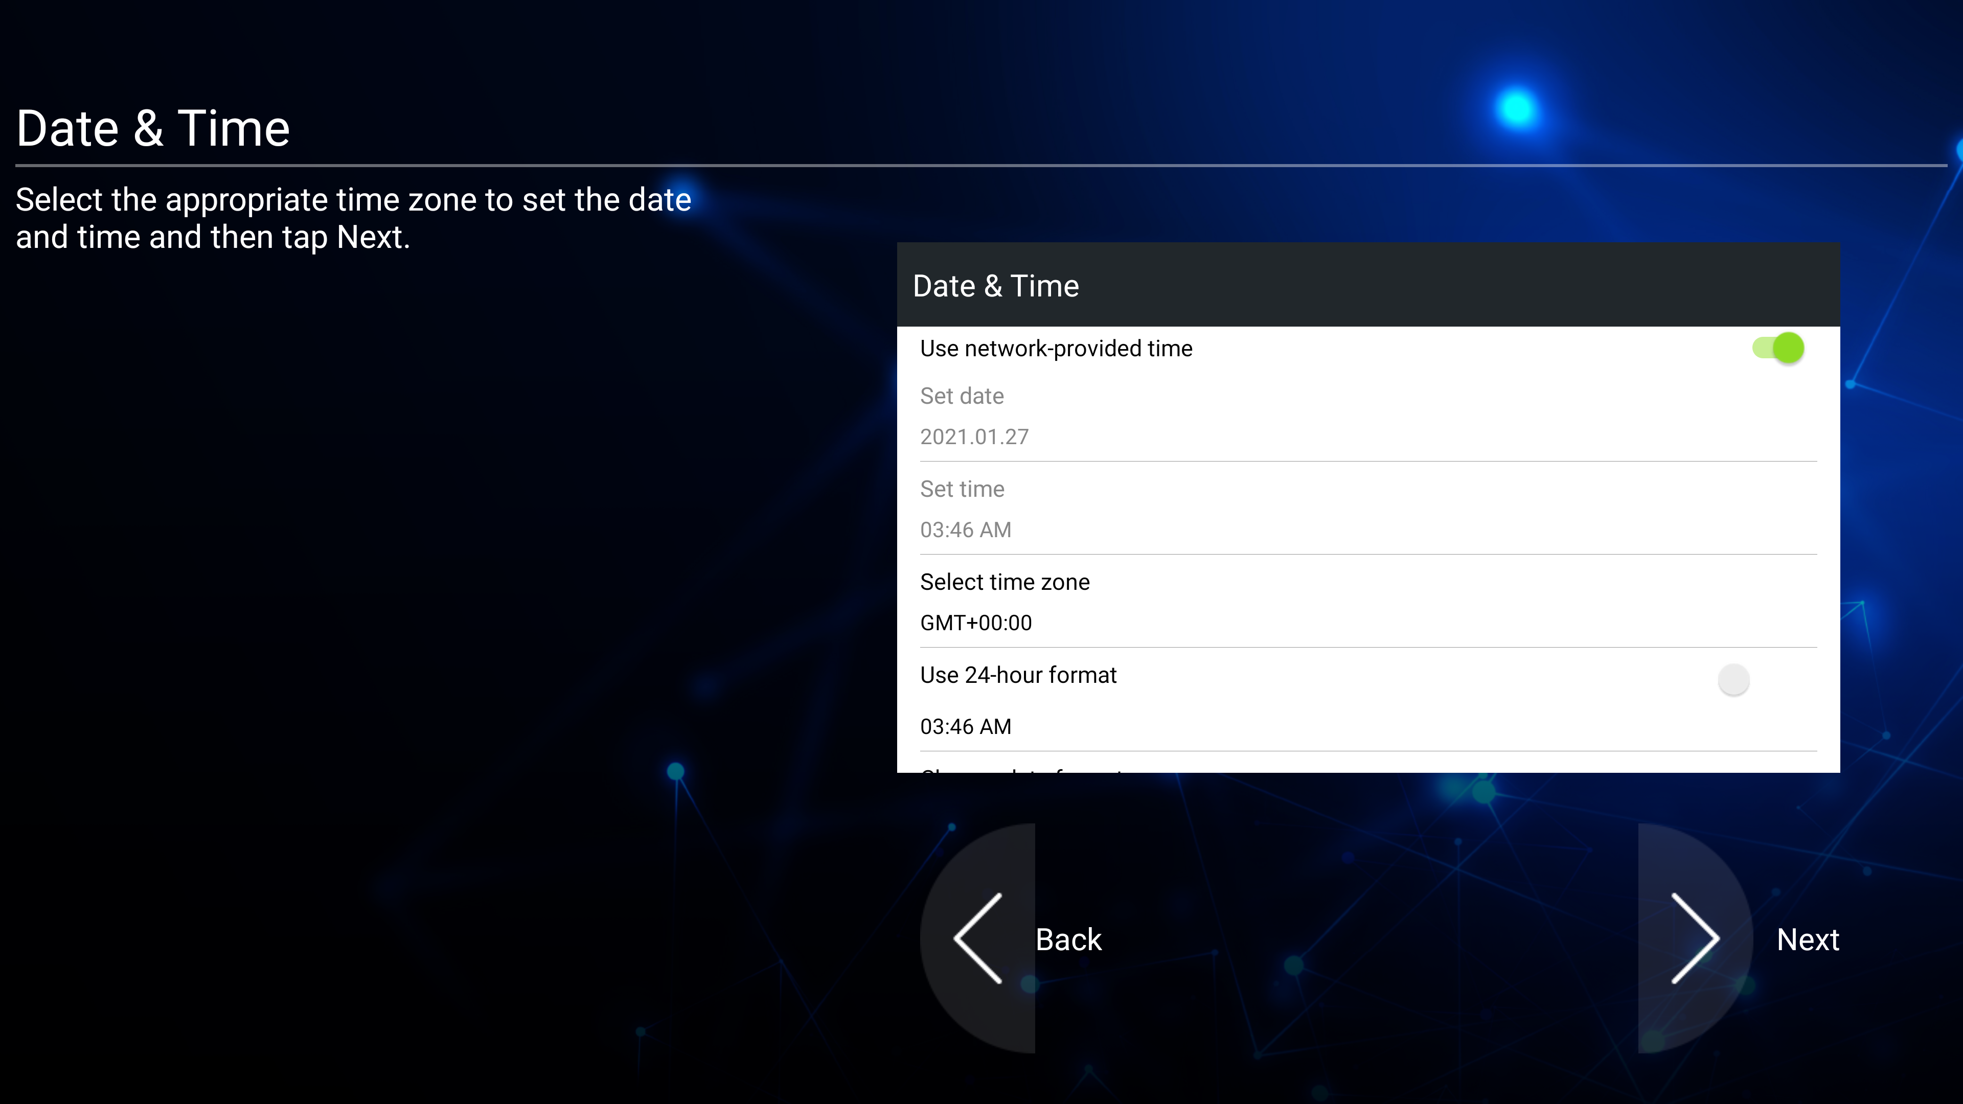Open the Set date option
The height and width of the screenshot is (1104, 1963).
coord(1368,416)
